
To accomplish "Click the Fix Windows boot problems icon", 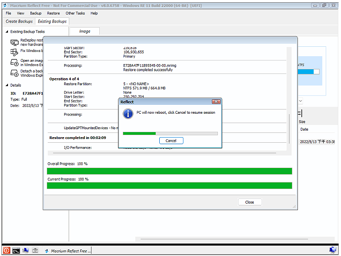I will tap(15, 52).
